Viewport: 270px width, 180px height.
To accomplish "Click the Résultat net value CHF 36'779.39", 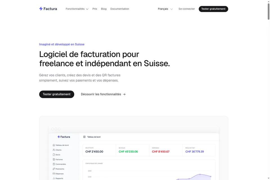I will [x=195, y=152].
